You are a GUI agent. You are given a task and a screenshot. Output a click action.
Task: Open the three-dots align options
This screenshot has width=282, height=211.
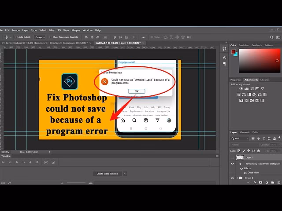143,37
